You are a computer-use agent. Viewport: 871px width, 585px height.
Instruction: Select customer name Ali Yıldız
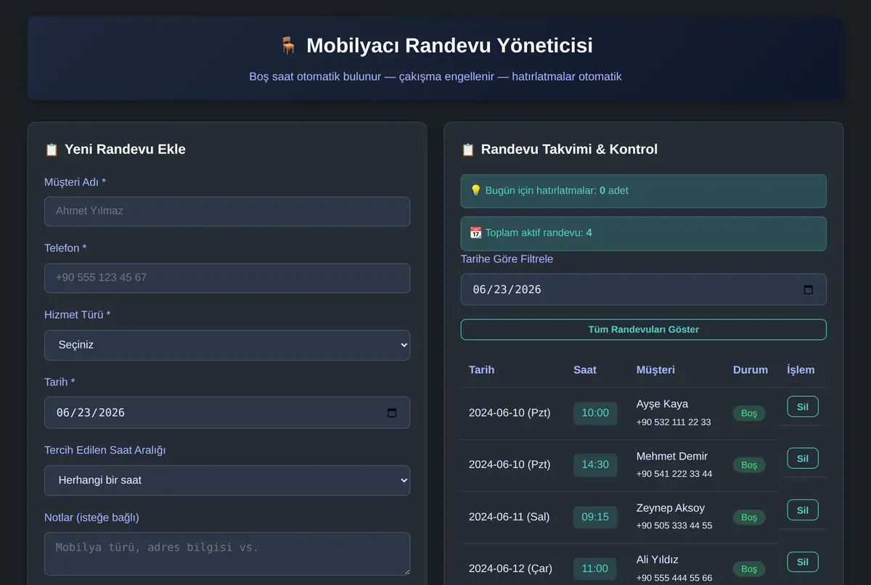(x=658, y=560)
